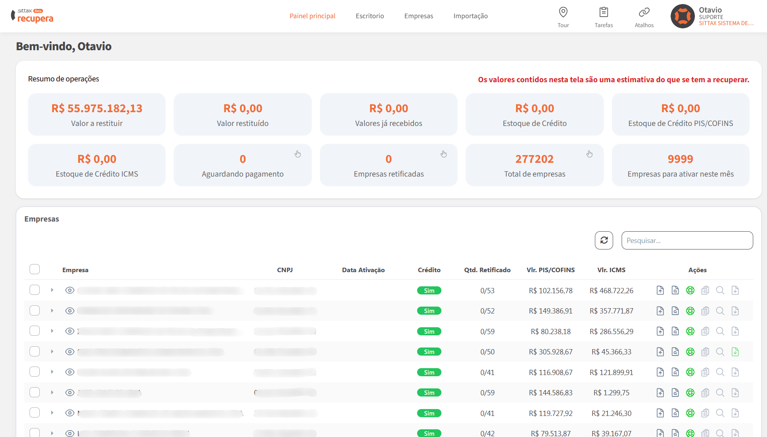The height and width of the screenshot is (437, 767).
Task: Click clipboard copy icon in the R$ 121.899,91 row
Action: pos(705,372)
